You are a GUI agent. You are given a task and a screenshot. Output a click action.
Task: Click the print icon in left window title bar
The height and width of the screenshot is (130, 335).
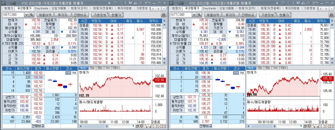coord(135,3)
